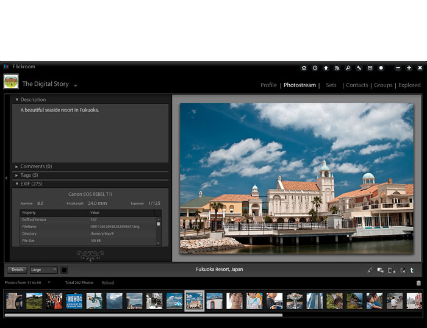Toggle the Details button
This screenshot has height=328, width=427.
coord(17,269)
